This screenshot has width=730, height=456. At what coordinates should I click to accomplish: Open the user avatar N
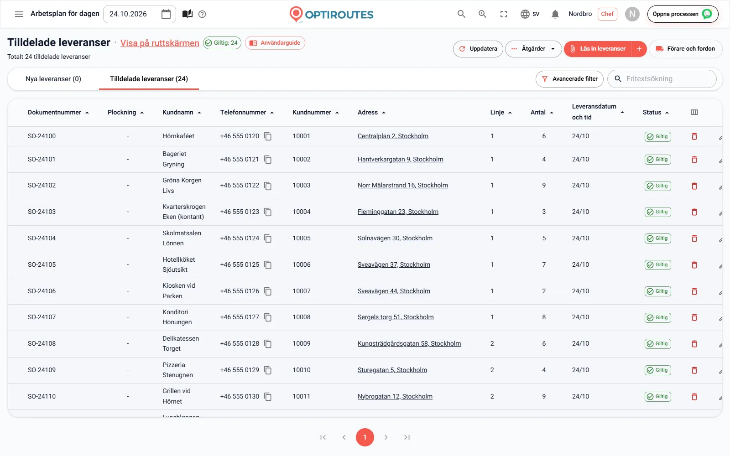click(632, 14)
